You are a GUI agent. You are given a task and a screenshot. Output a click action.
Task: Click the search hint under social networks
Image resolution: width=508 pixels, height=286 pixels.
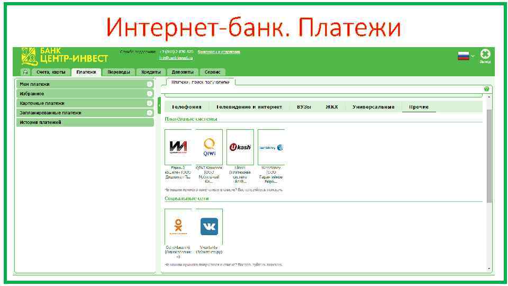223,265
